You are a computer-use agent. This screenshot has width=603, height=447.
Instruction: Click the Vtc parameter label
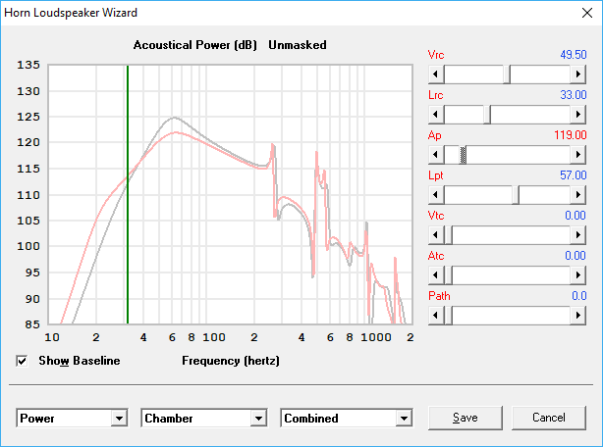point(436,216)
